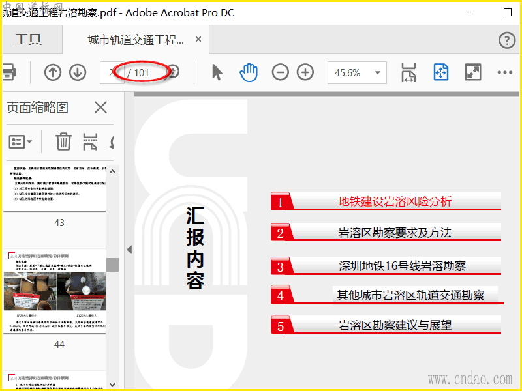Open the help question mark
The image size is (522, 391).
507,40
